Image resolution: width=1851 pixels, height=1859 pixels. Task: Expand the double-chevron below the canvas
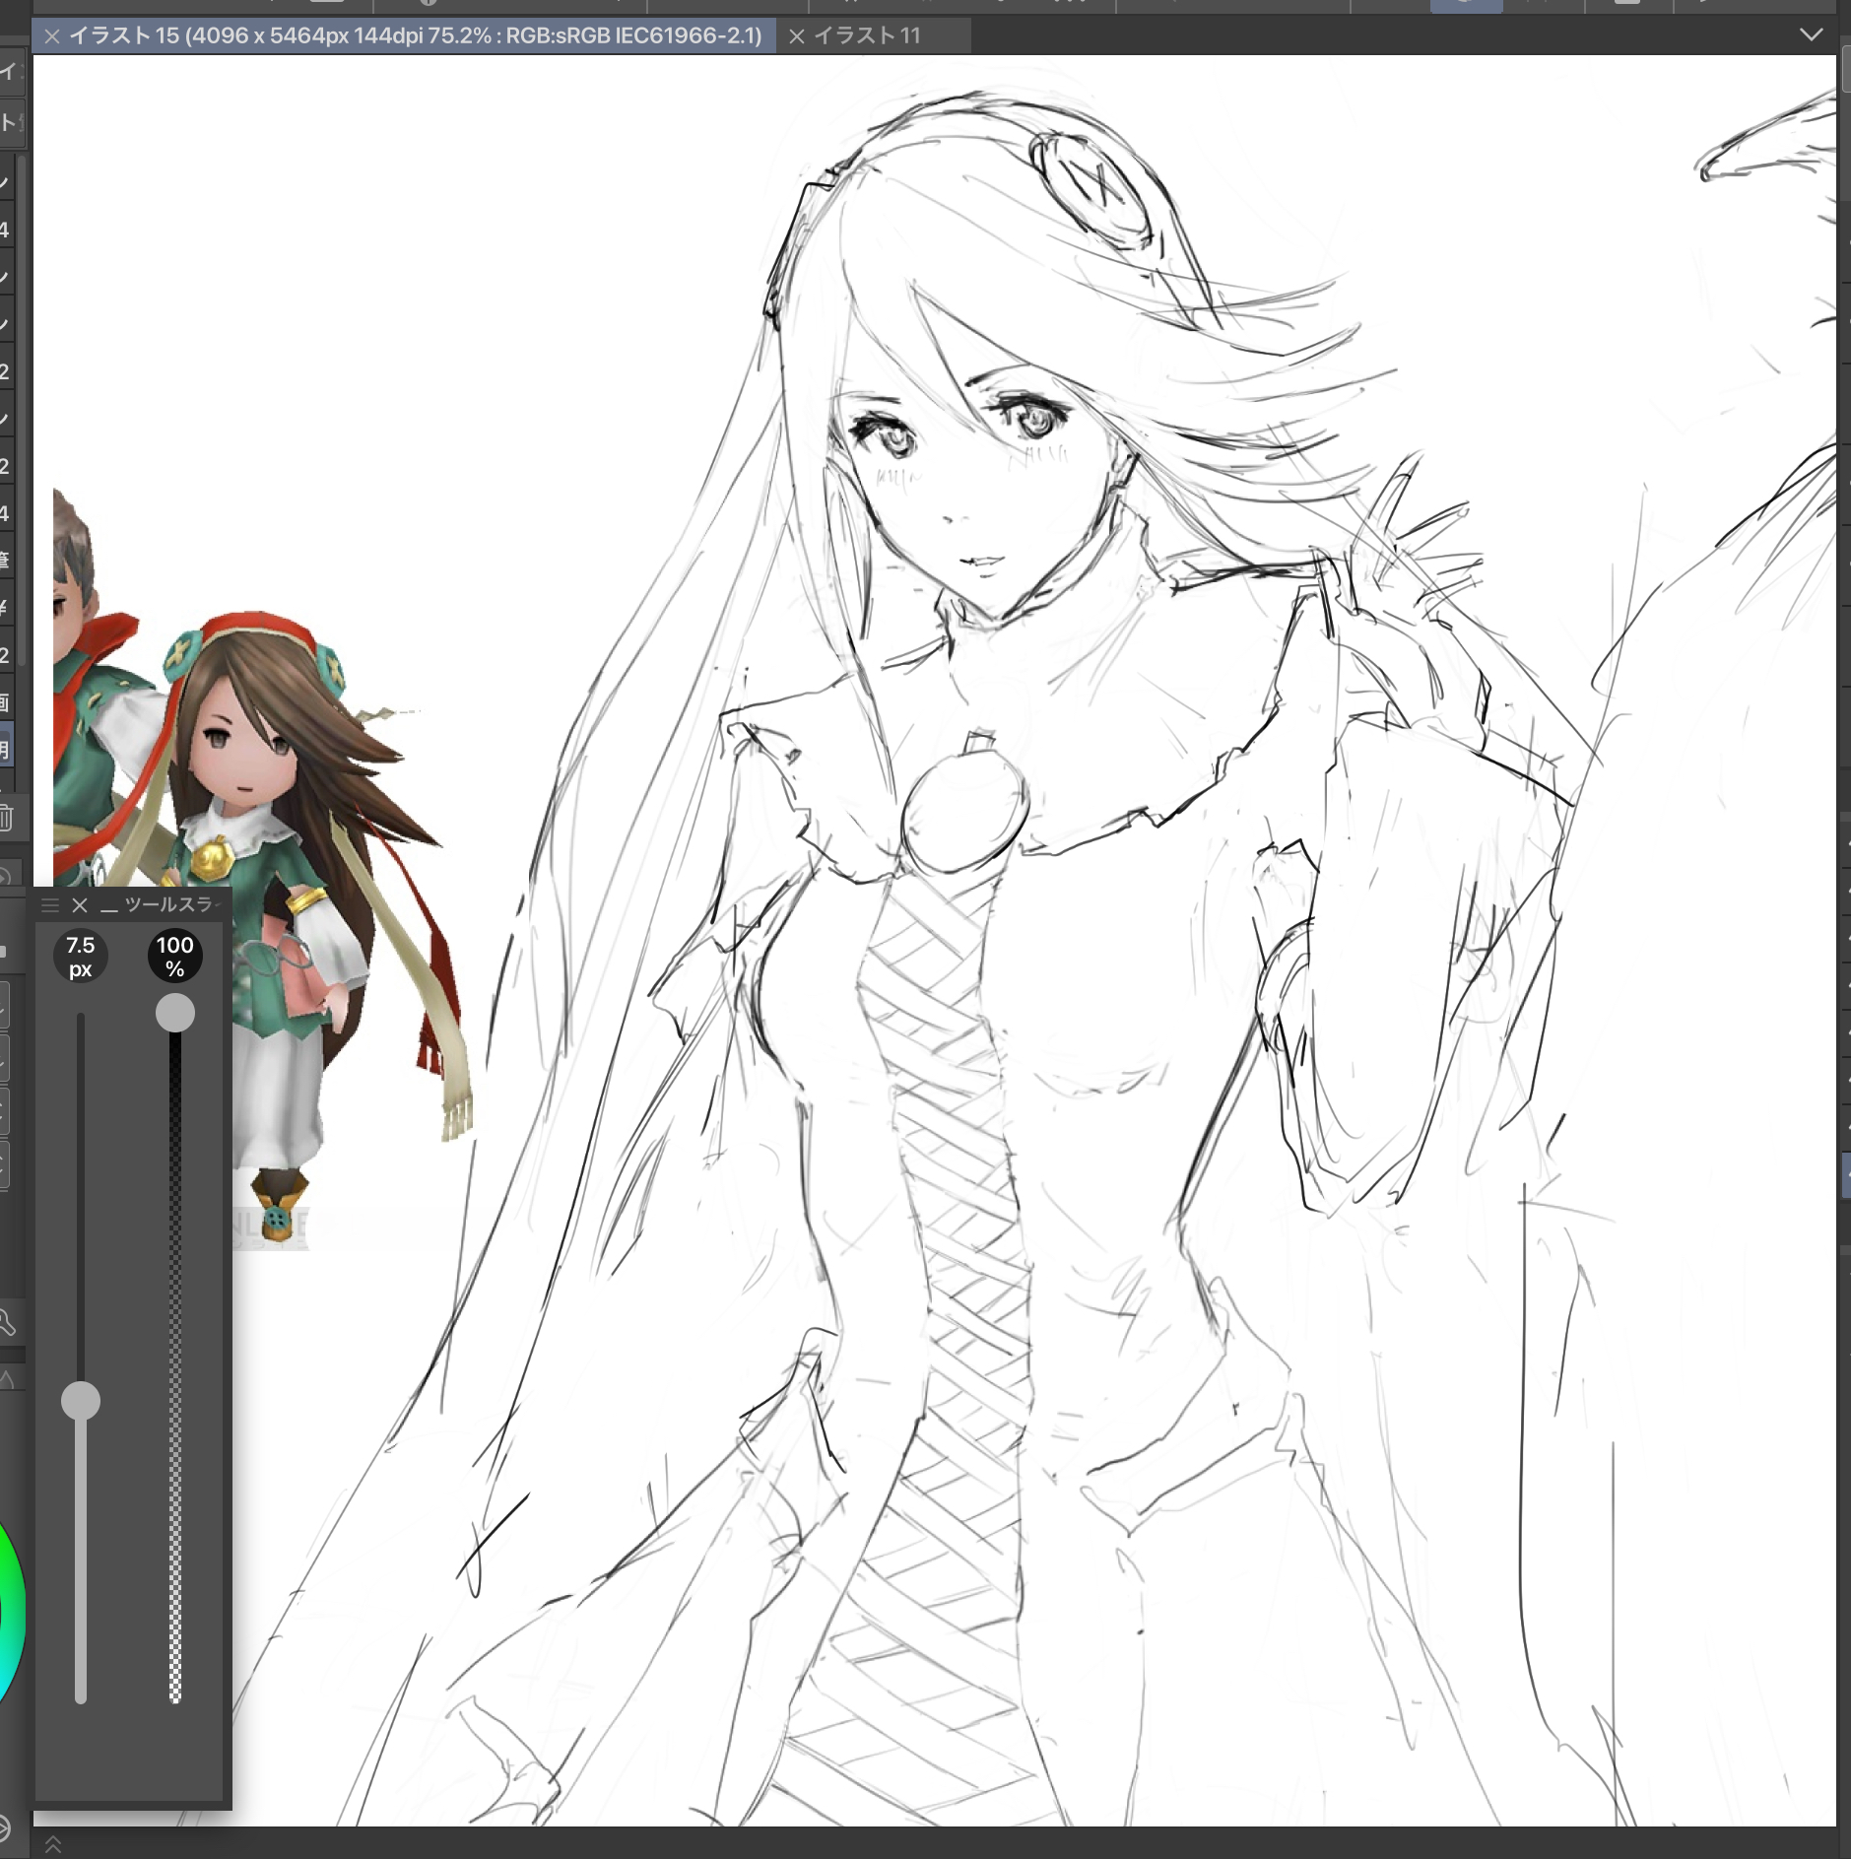pyautogui.click(x=53, y=1844)
